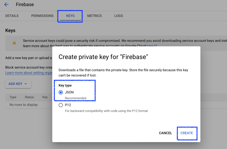
Task: Follow the "here" link in the warning banner
Action: 150,46
